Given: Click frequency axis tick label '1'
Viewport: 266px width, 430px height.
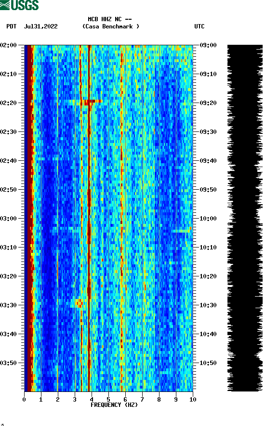Looking at the screenshot, I should (41, 400).
